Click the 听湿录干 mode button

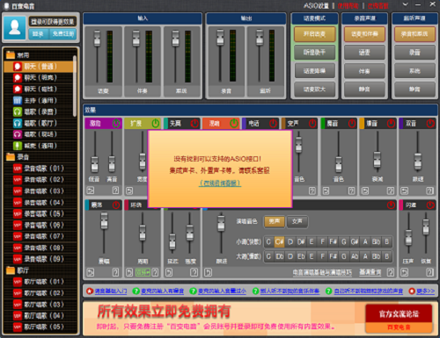click(314, 52)
